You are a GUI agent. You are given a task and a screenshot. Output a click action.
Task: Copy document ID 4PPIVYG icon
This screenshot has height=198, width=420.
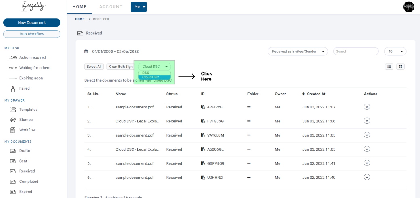click(x=203, y=107)
